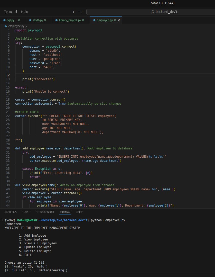
Task: Click '3. View all Employees' in terminal
Action: pos(38,243)
